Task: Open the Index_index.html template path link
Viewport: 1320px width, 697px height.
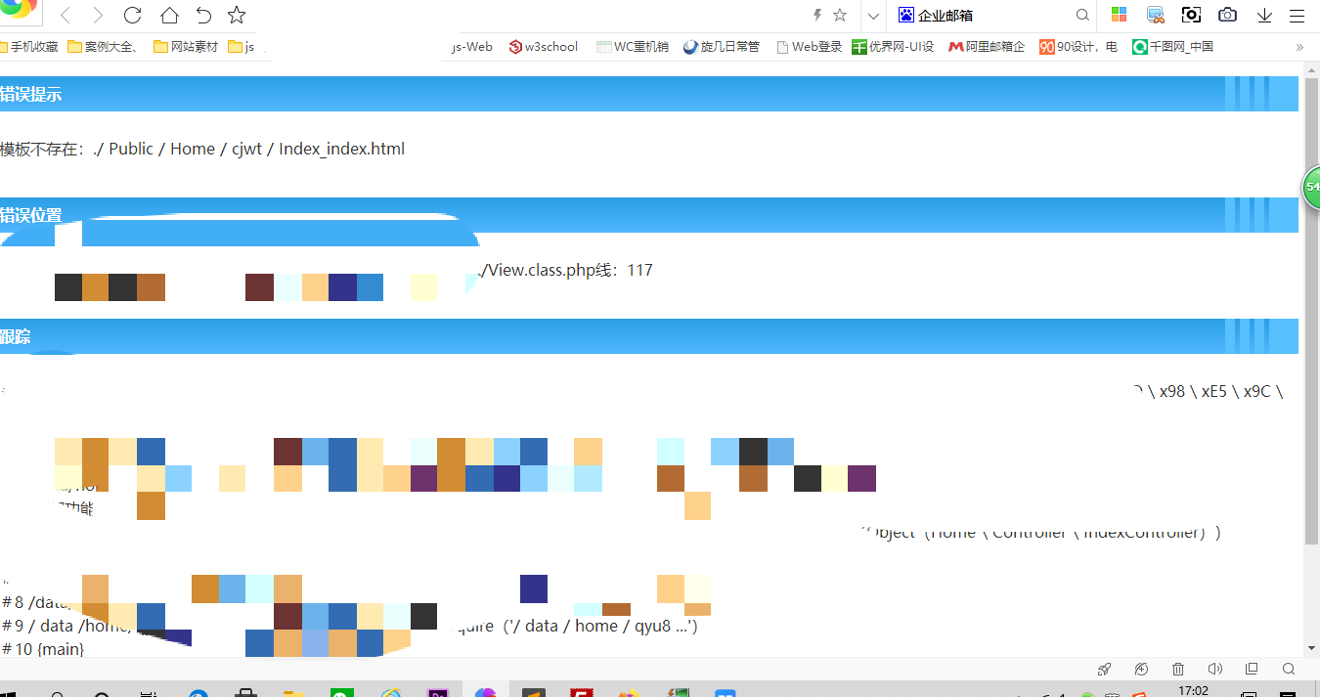Action: pyautogui.click(x=341, y=149)
